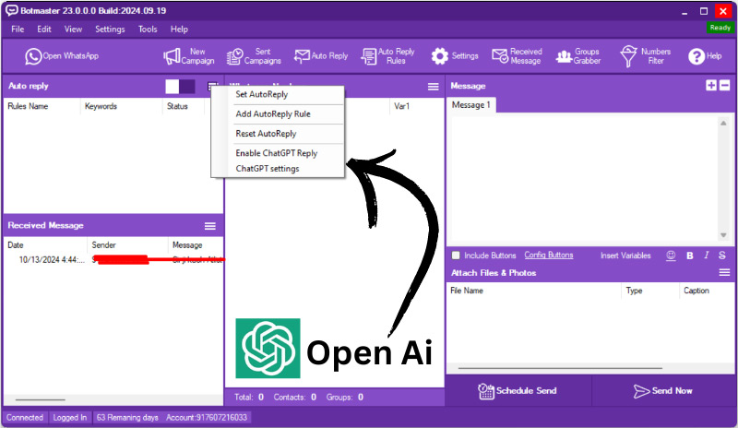The image size is (738, 428).
Task: Click the Send Now button
Action: (x=662, y=391)
